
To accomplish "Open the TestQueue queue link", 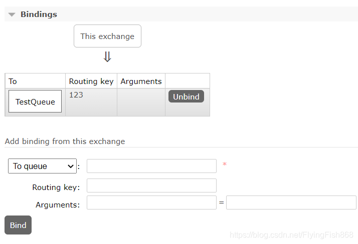I will [35, 101].
